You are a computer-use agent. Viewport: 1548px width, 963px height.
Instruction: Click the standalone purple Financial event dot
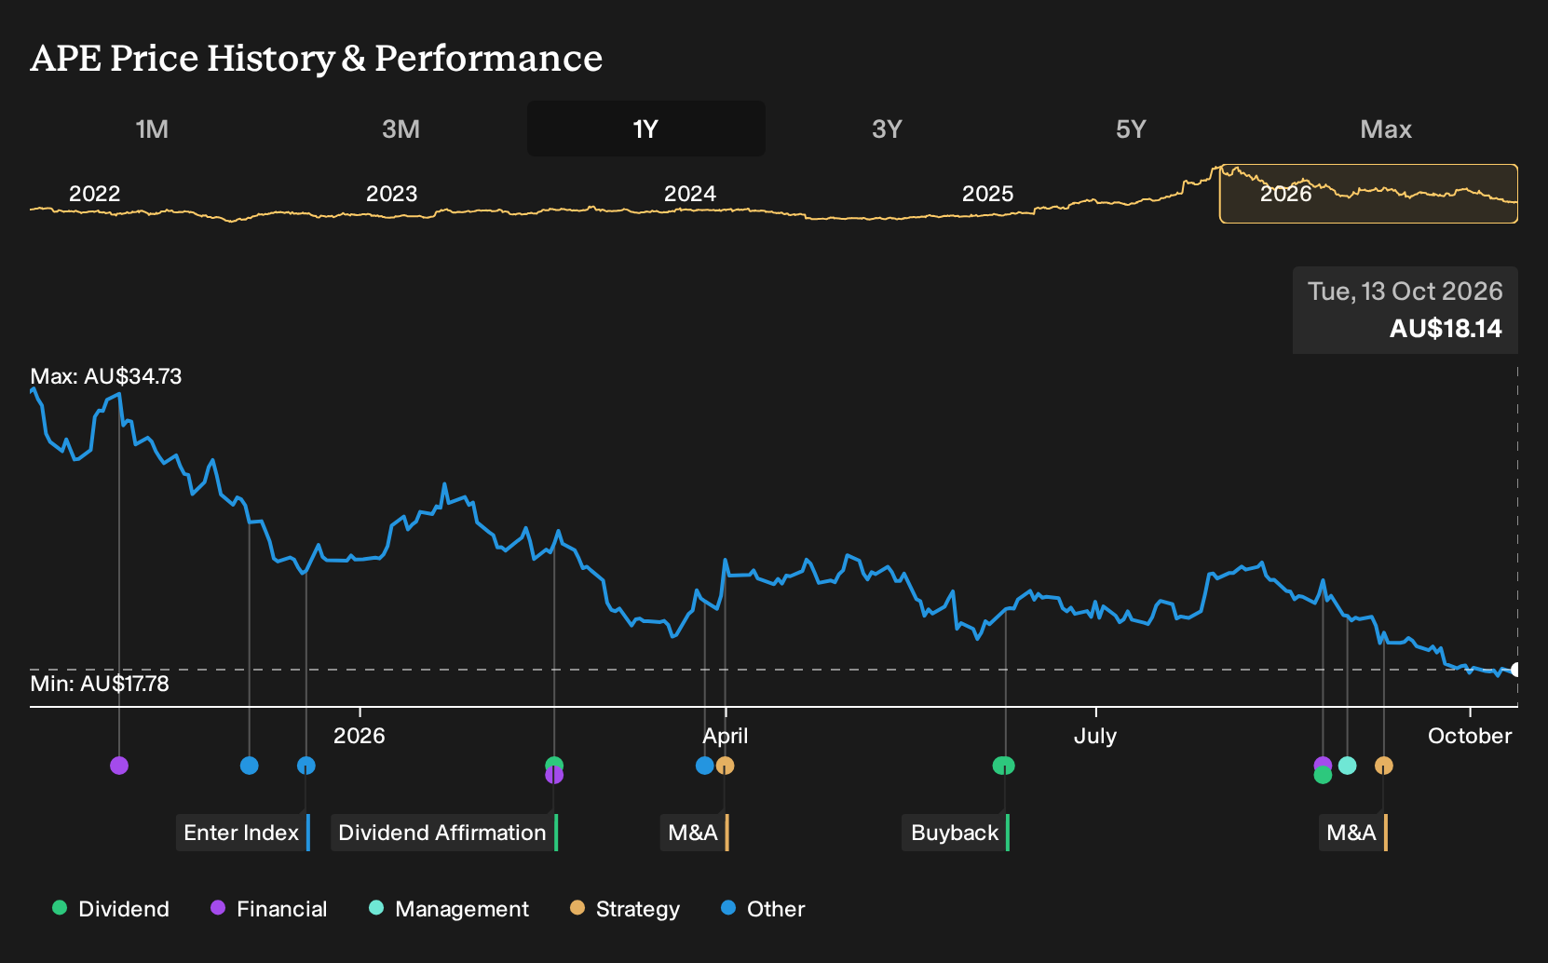[119, 766]
